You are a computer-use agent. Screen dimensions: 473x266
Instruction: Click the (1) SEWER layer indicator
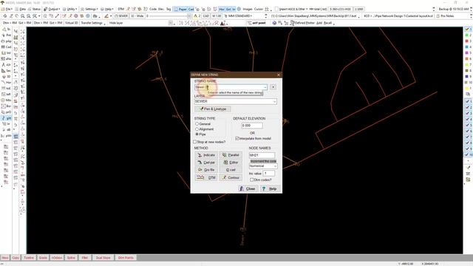[121, 16]
